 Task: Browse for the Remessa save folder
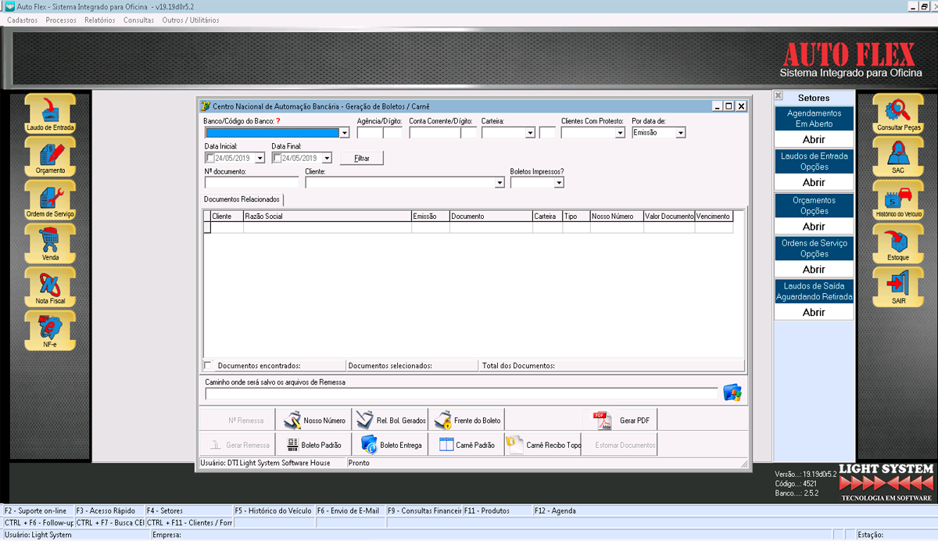pos(732,392)
